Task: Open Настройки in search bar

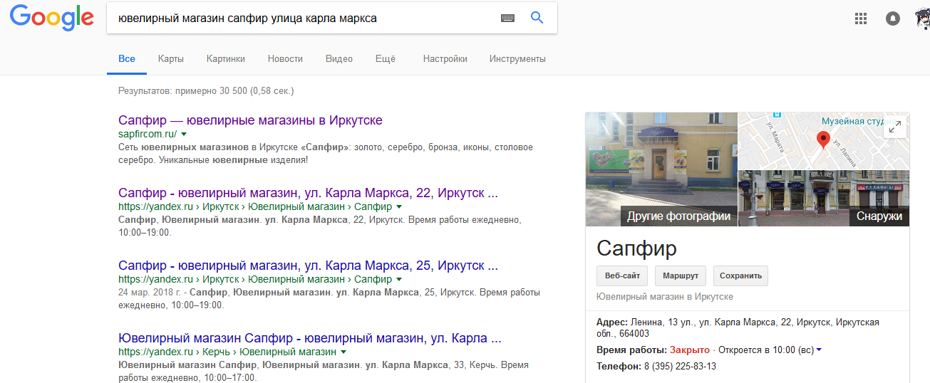Action: 445,59
